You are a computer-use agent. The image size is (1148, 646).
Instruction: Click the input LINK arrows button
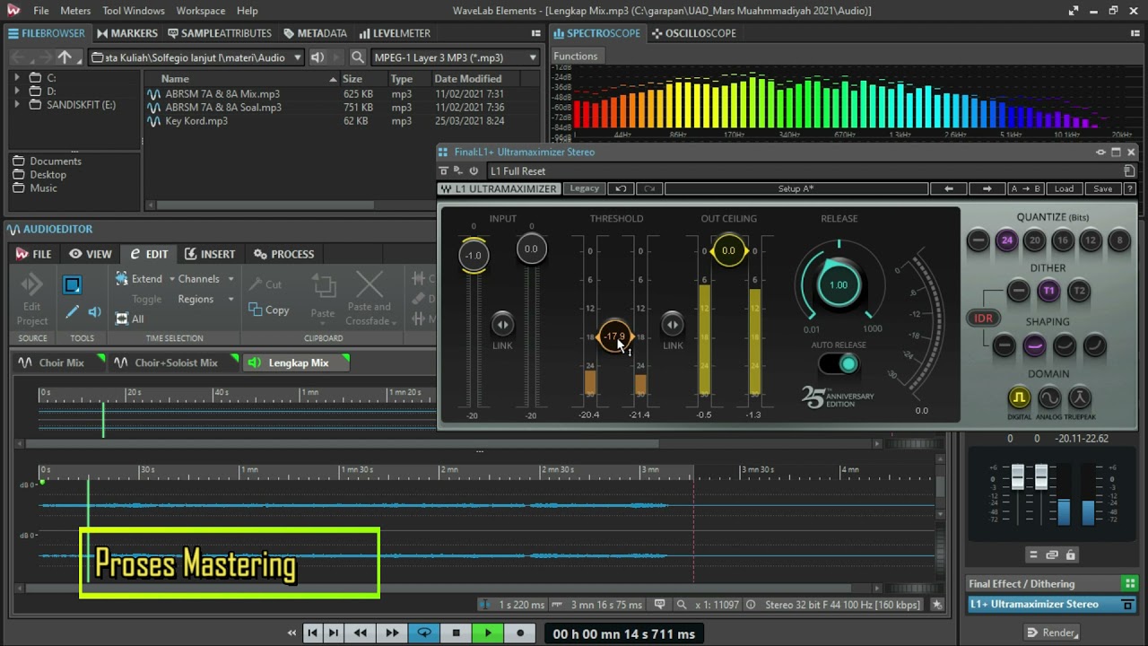tap(502, 324)
